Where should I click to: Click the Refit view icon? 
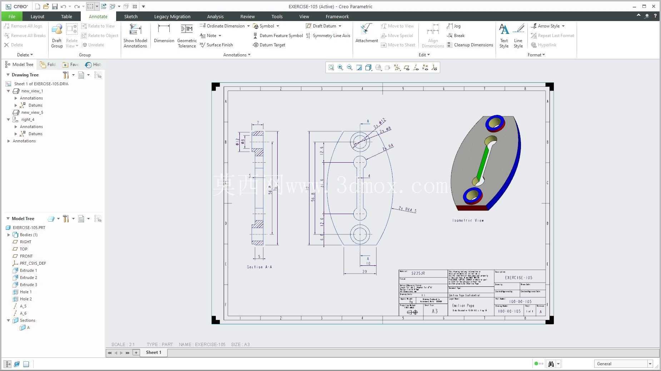[x=331, y=67]
